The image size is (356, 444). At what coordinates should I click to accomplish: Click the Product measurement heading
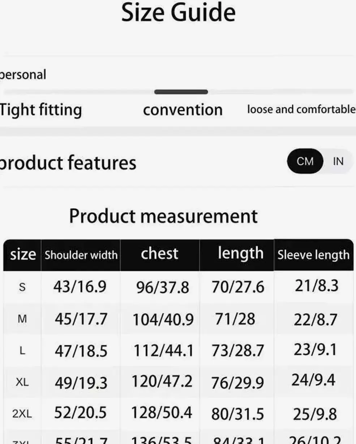tap(163, 216)
